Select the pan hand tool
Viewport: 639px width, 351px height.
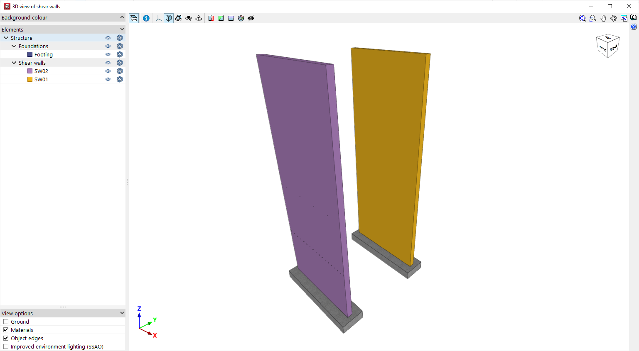(603, 18)
